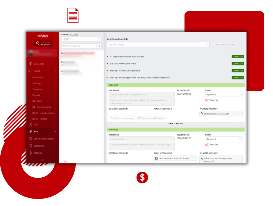This screenshot has width=273, height=206.
Task: Expand the 1st Step: Visa documentation process
Action: 107,57
